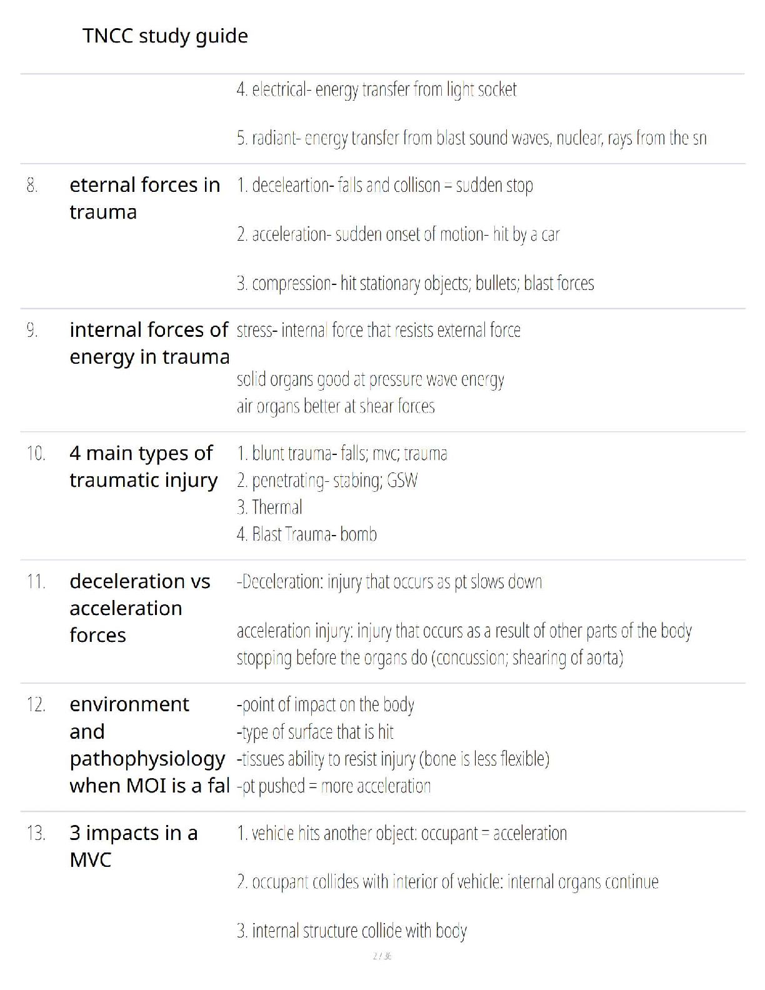Click the page number indicator at bottom
765x990 pixels.
[x=382, y=956]
